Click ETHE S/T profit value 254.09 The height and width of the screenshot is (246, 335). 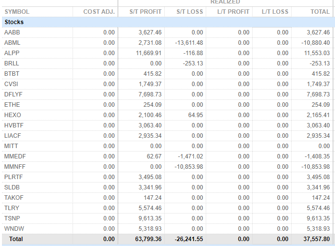coord(152,105)
